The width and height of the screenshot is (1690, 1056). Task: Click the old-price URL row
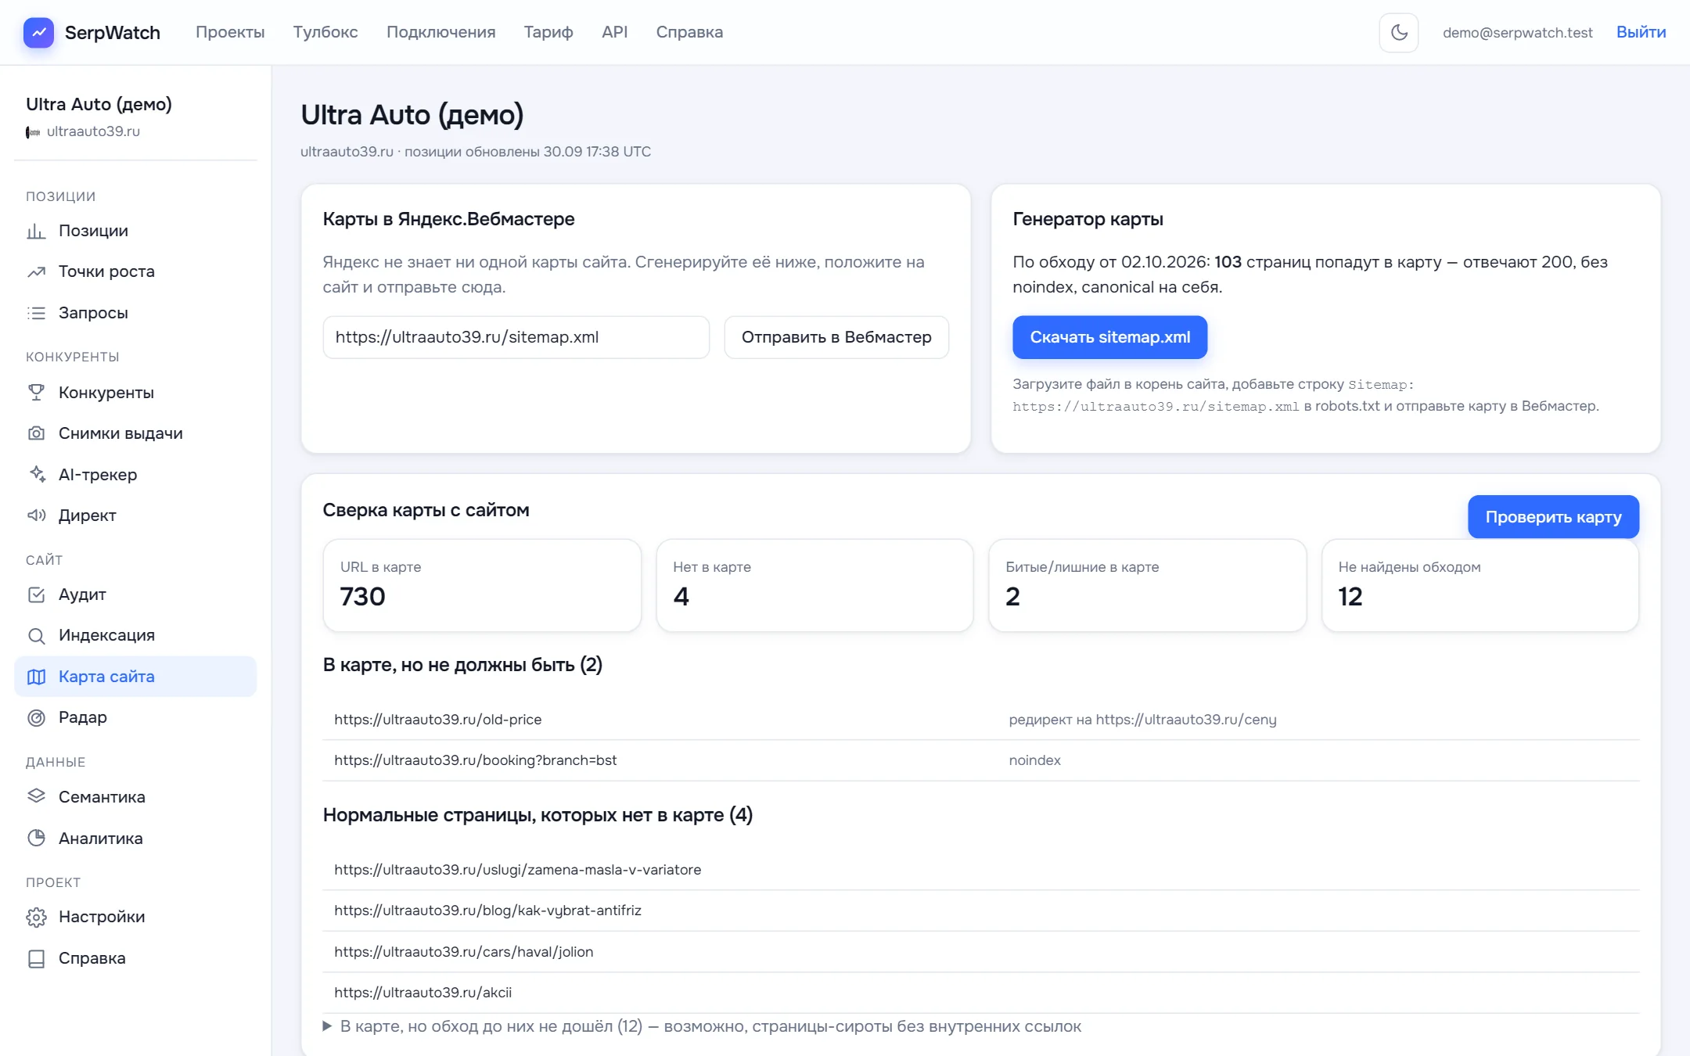pos(981,720)
